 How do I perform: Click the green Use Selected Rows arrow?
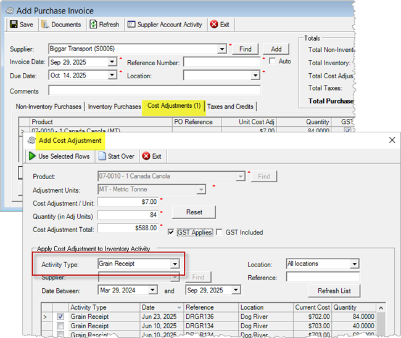point(32,156)
